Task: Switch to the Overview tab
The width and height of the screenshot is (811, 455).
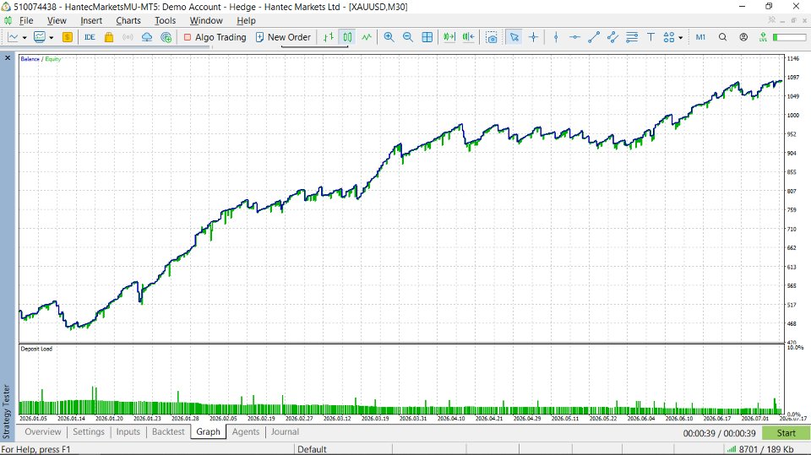Action: coord(43,431)
